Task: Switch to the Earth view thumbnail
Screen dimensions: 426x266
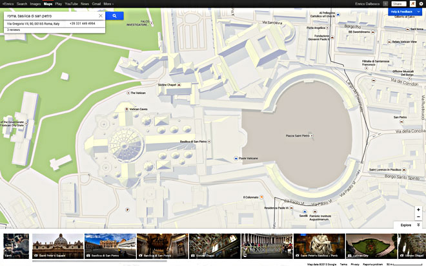Action: pyautogui.click(x=16, y=246)
